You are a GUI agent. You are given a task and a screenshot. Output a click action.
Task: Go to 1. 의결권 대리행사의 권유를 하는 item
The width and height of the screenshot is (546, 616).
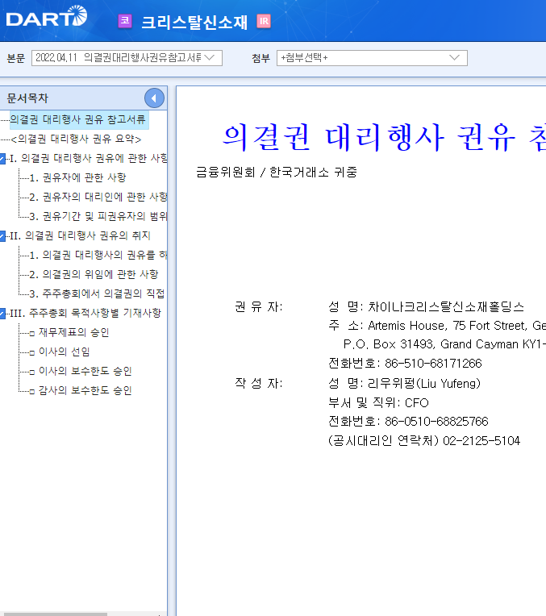pos(98,255)
